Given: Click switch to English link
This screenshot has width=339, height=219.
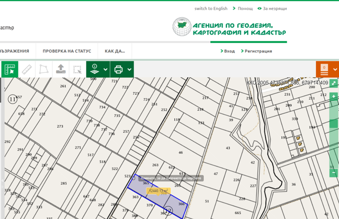Looking at the screenshot, I should 211,8.
